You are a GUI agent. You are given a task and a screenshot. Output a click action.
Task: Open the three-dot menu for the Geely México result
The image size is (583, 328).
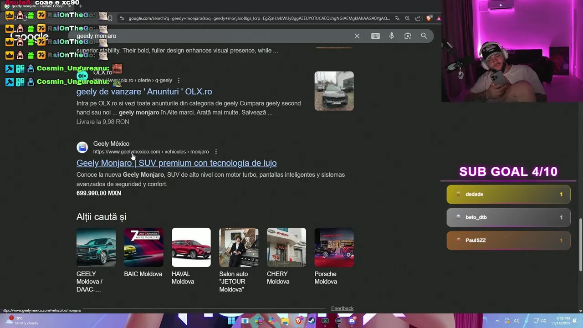click(x=216, y=152)
